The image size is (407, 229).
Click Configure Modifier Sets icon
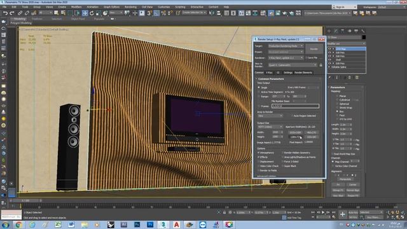coord(357,78)
